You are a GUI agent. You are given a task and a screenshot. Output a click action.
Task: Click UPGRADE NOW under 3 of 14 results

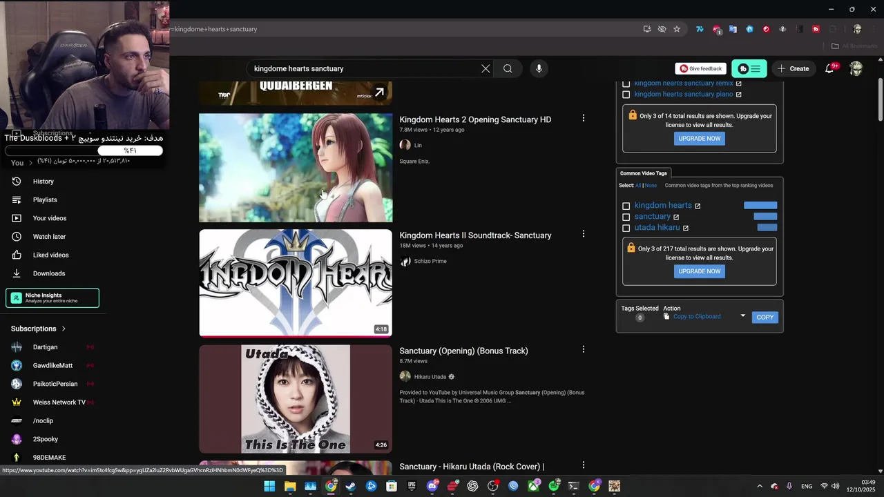click(x=700, y=138)
